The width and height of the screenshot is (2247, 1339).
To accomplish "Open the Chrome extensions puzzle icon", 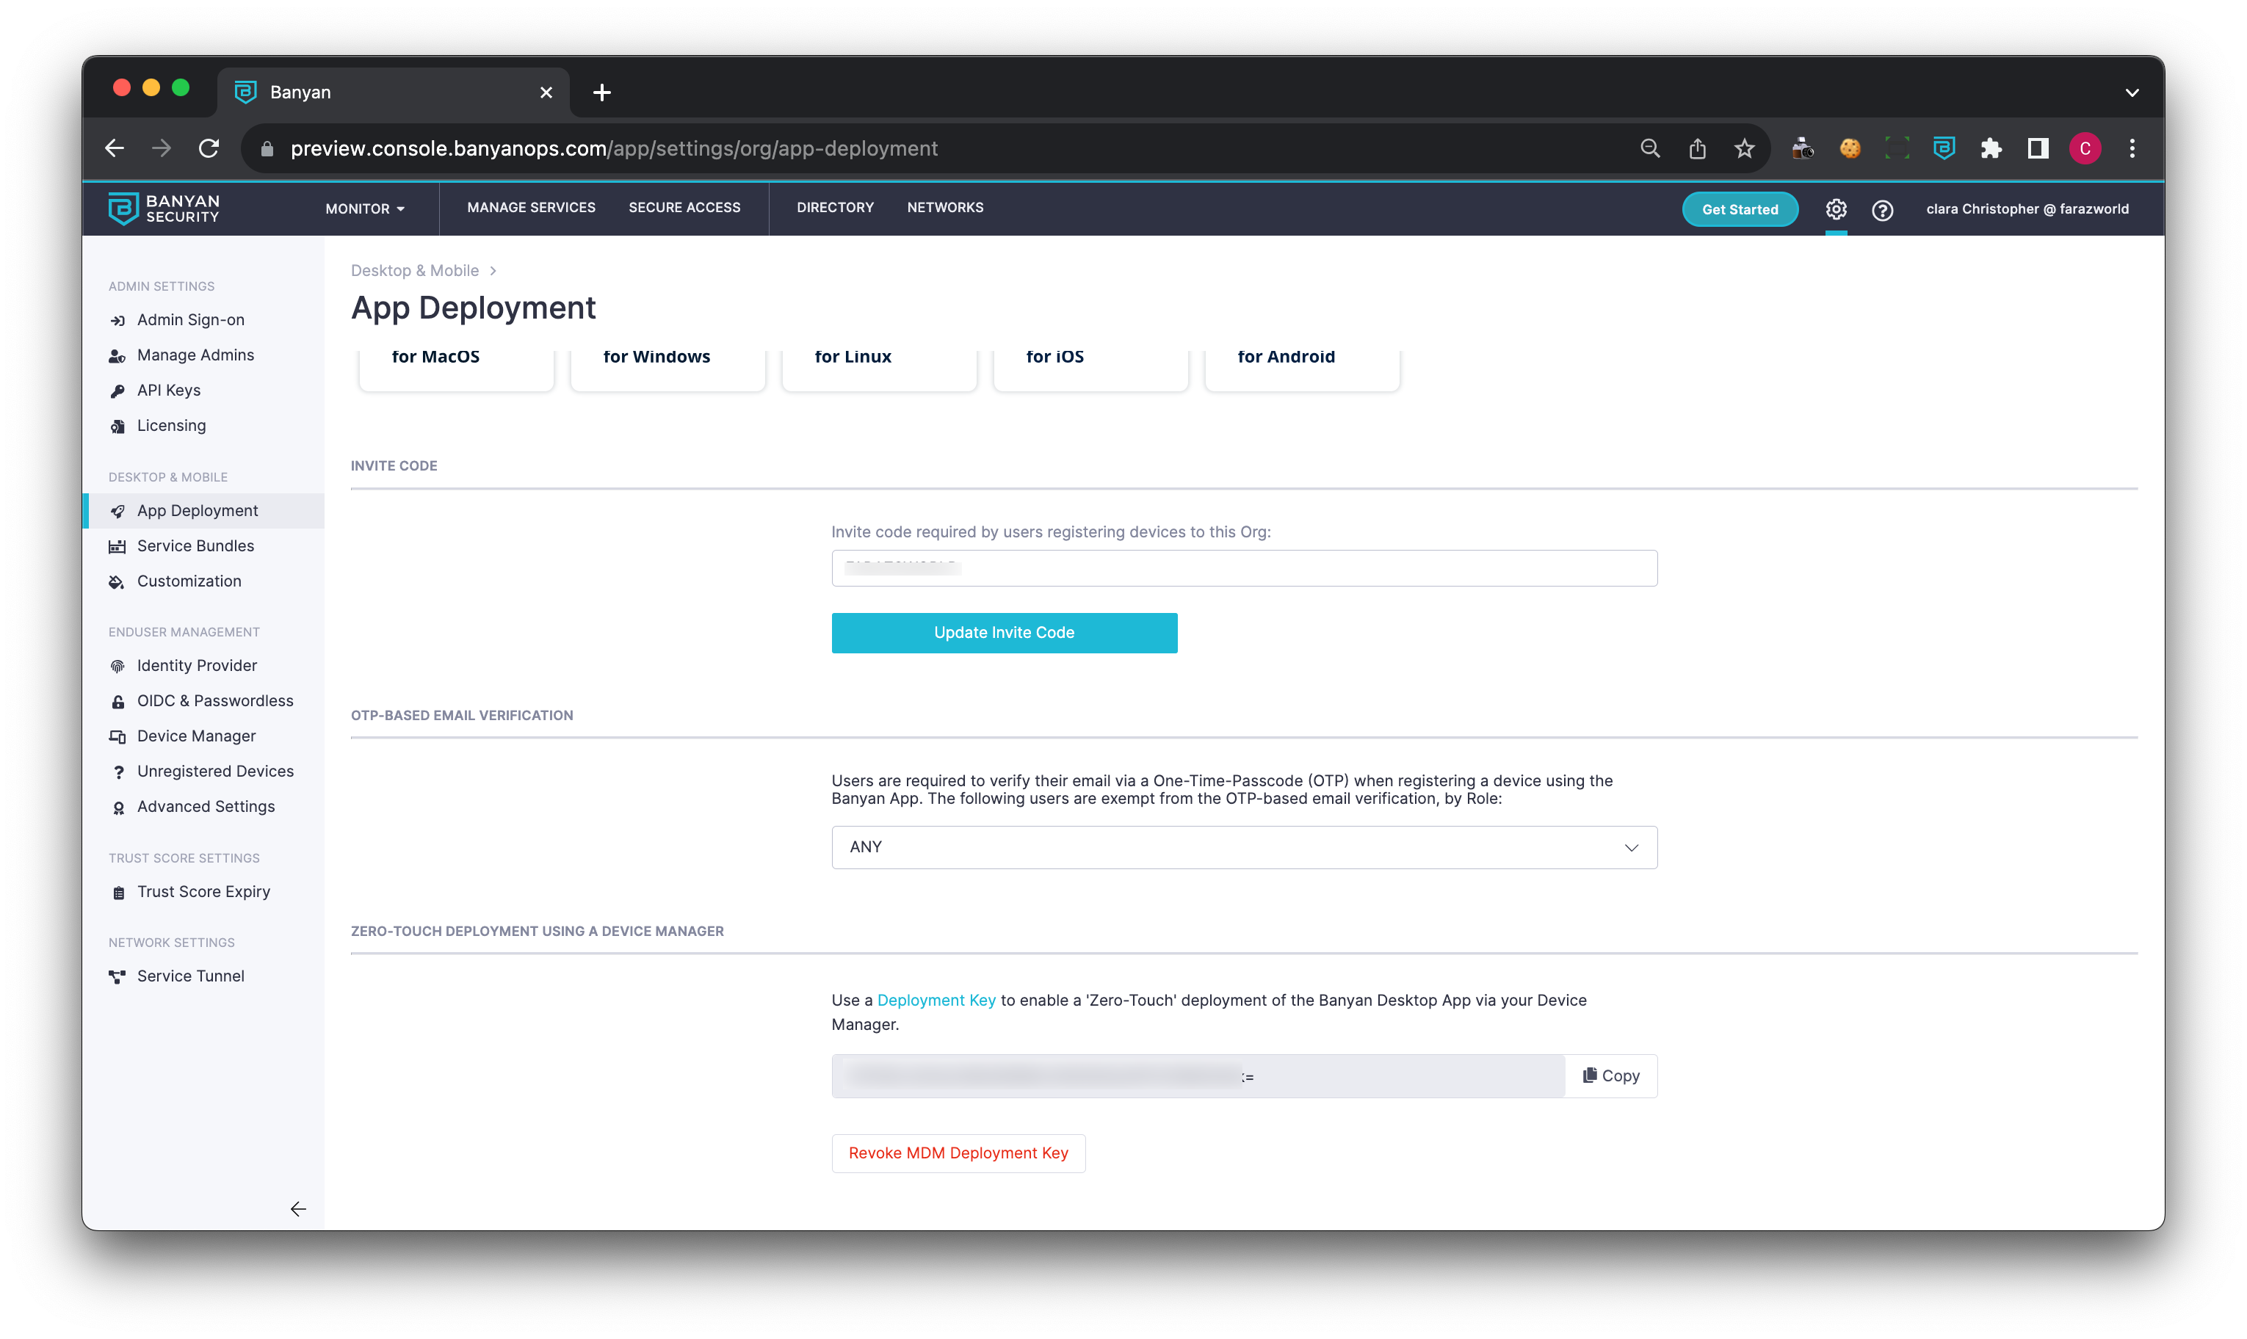I will click(1991, 148).
